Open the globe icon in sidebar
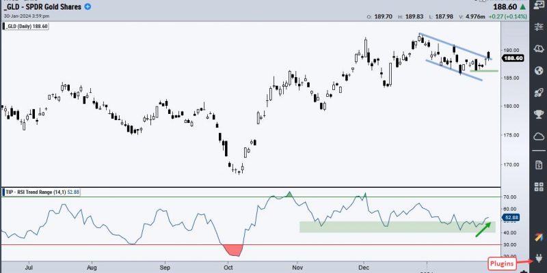Viewport: 547px width, 273px height. tap(539, 70)
